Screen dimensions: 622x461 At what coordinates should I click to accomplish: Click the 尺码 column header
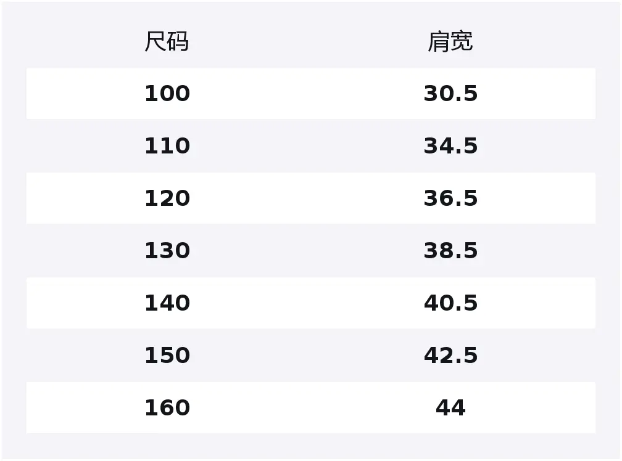pyautogui.click(x=167, y=42)
